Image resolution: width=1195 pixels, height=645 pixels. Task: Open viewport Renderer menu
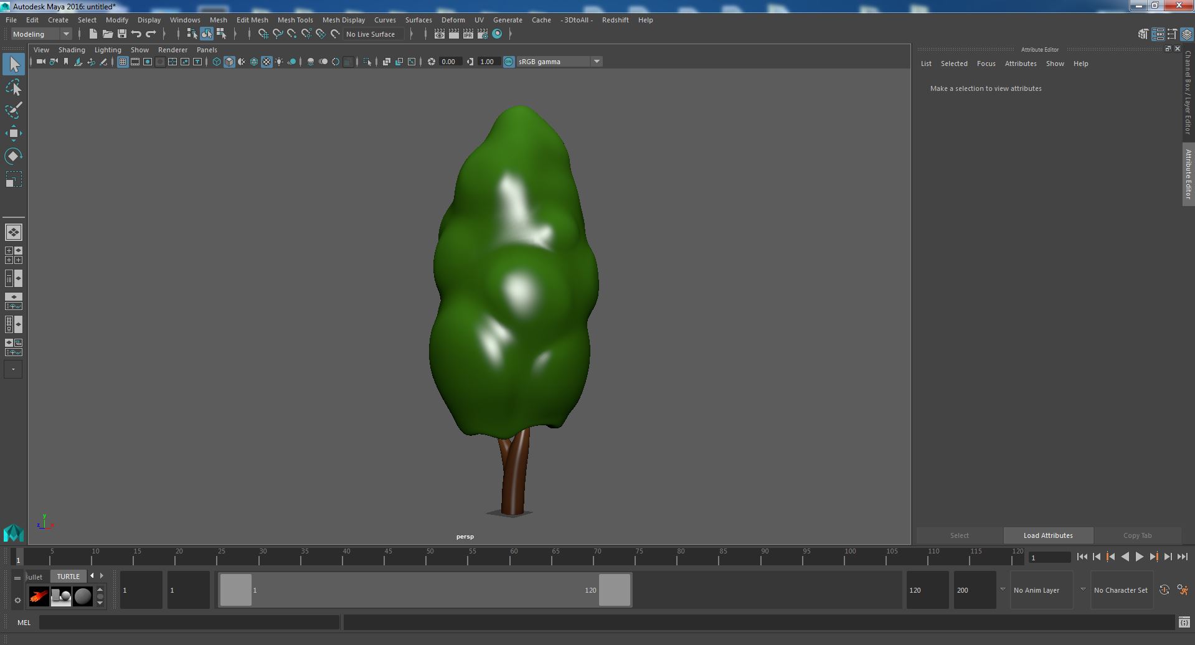[172, 50]
